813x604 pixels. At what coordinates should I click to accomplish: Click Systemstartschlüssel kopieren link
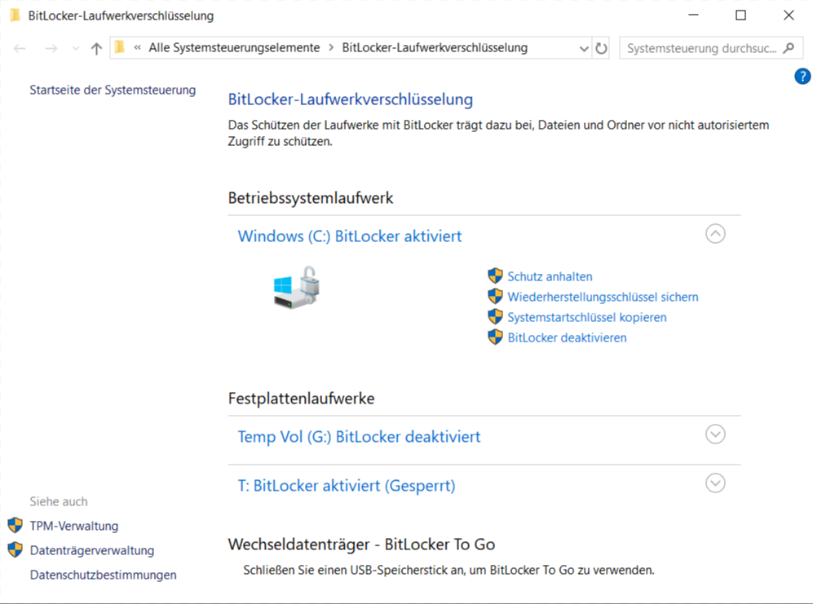point(587,317)
